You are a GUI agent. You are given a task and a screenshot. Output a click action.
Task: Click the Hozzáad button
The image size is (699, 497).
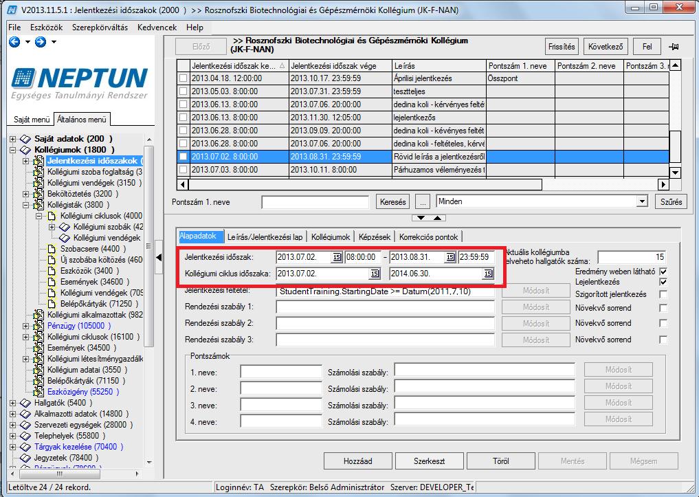click(358, 461)
